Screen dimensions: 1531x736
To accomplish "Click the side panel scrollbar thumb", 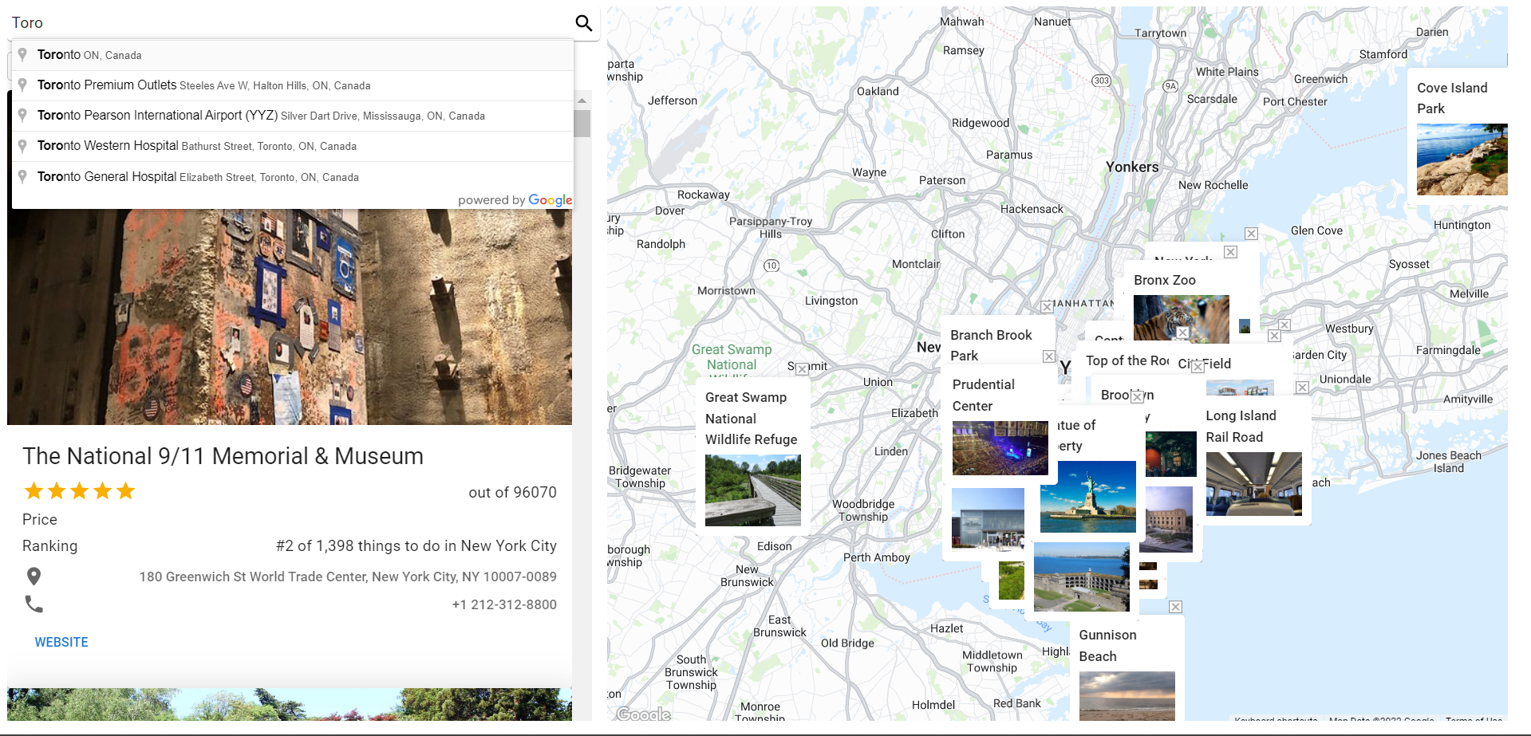I will 582,124.
